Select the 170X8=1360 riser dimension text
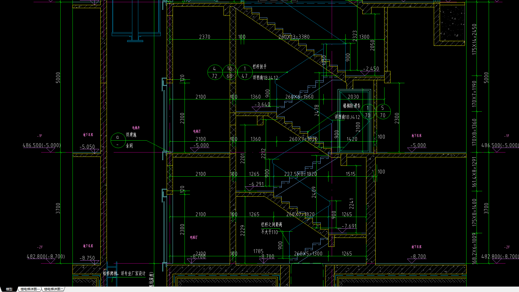519x292 pixels. (474, 132)
